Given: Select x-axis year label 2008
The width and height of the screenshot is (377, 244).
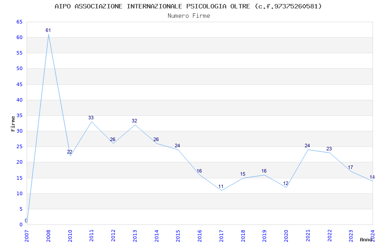Looking at the screenshot, I should 48,236.
